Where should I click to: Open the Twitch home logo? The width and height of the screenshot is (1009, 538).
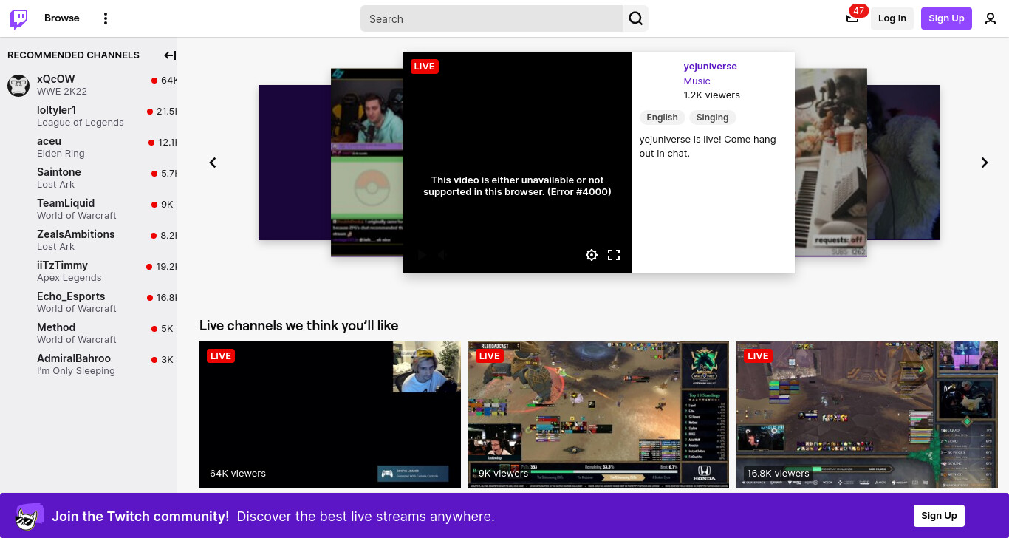(18, 18)
